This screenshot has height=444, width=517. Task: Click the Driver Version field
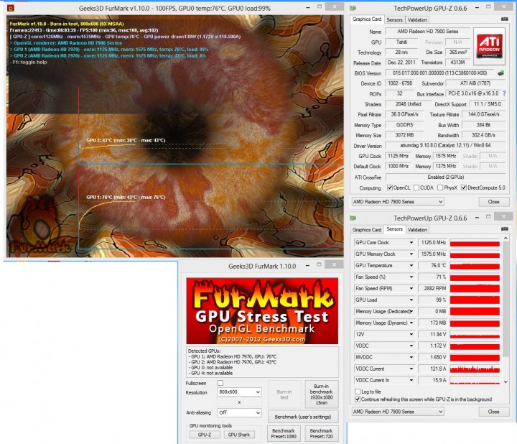point(445,145)
